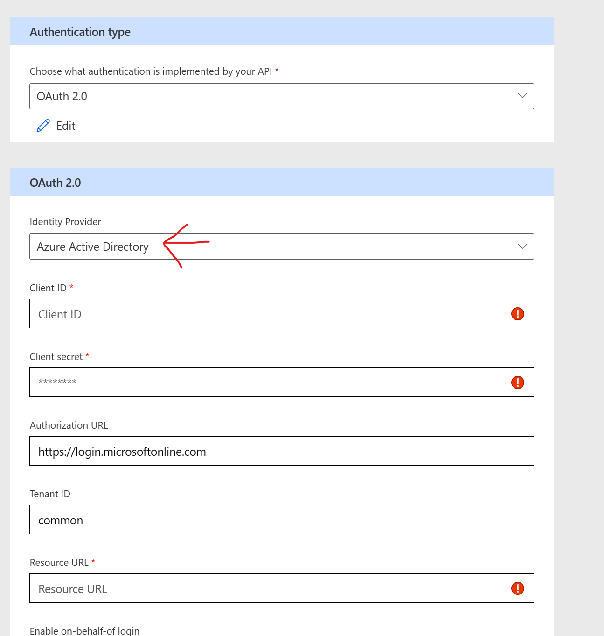Click the error icon beside Client secret
The image size is (604, 636).
tap(517, 382)
